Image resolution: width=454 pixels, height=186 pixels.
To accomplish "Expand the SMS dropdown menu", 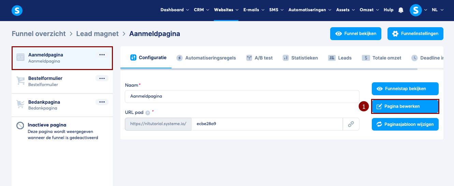I will pos(276,10).
